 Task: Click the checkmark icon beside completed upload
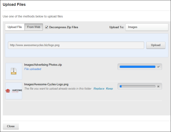coord(158,67)
